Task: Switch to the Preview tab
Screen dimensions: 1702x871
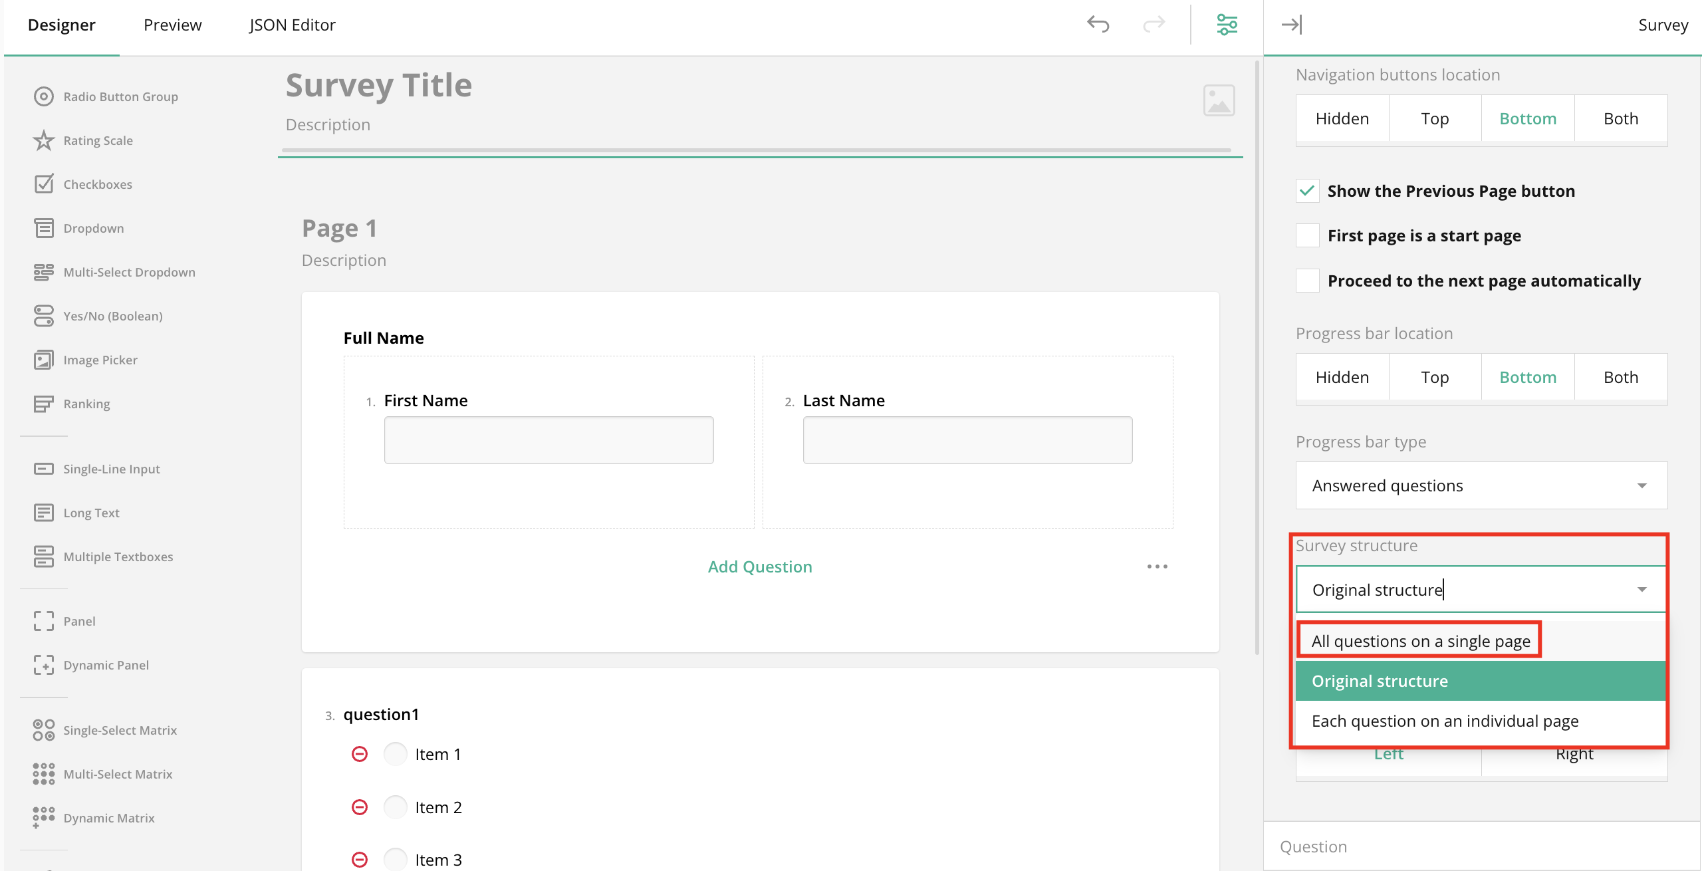Action: click(x=172, y=25)
